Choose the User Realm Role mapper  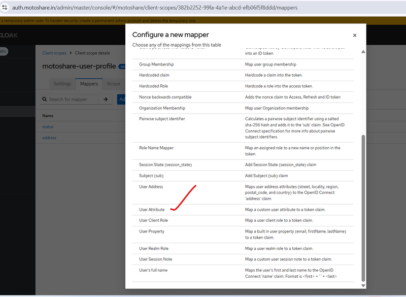point(154,248)
